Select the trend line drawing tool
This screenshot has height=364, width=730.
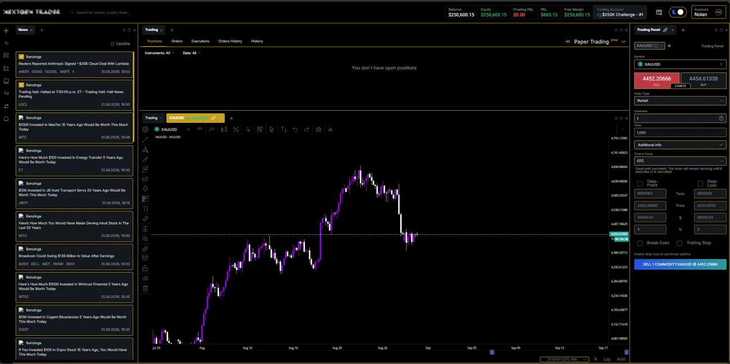click(145, 139)
